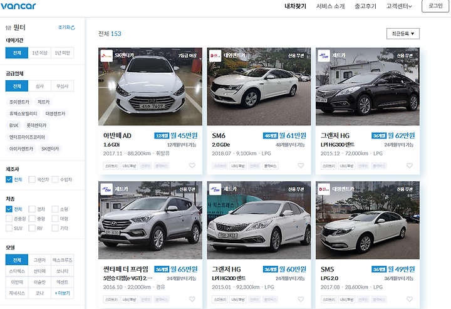Check the RV car type checkbox
451x309 pixels.
click(x=32, y=228)
